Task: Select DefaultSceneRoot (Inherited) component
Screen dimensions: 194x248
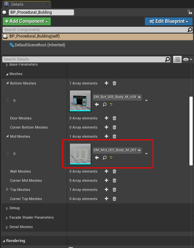Action: coord(40,45)
